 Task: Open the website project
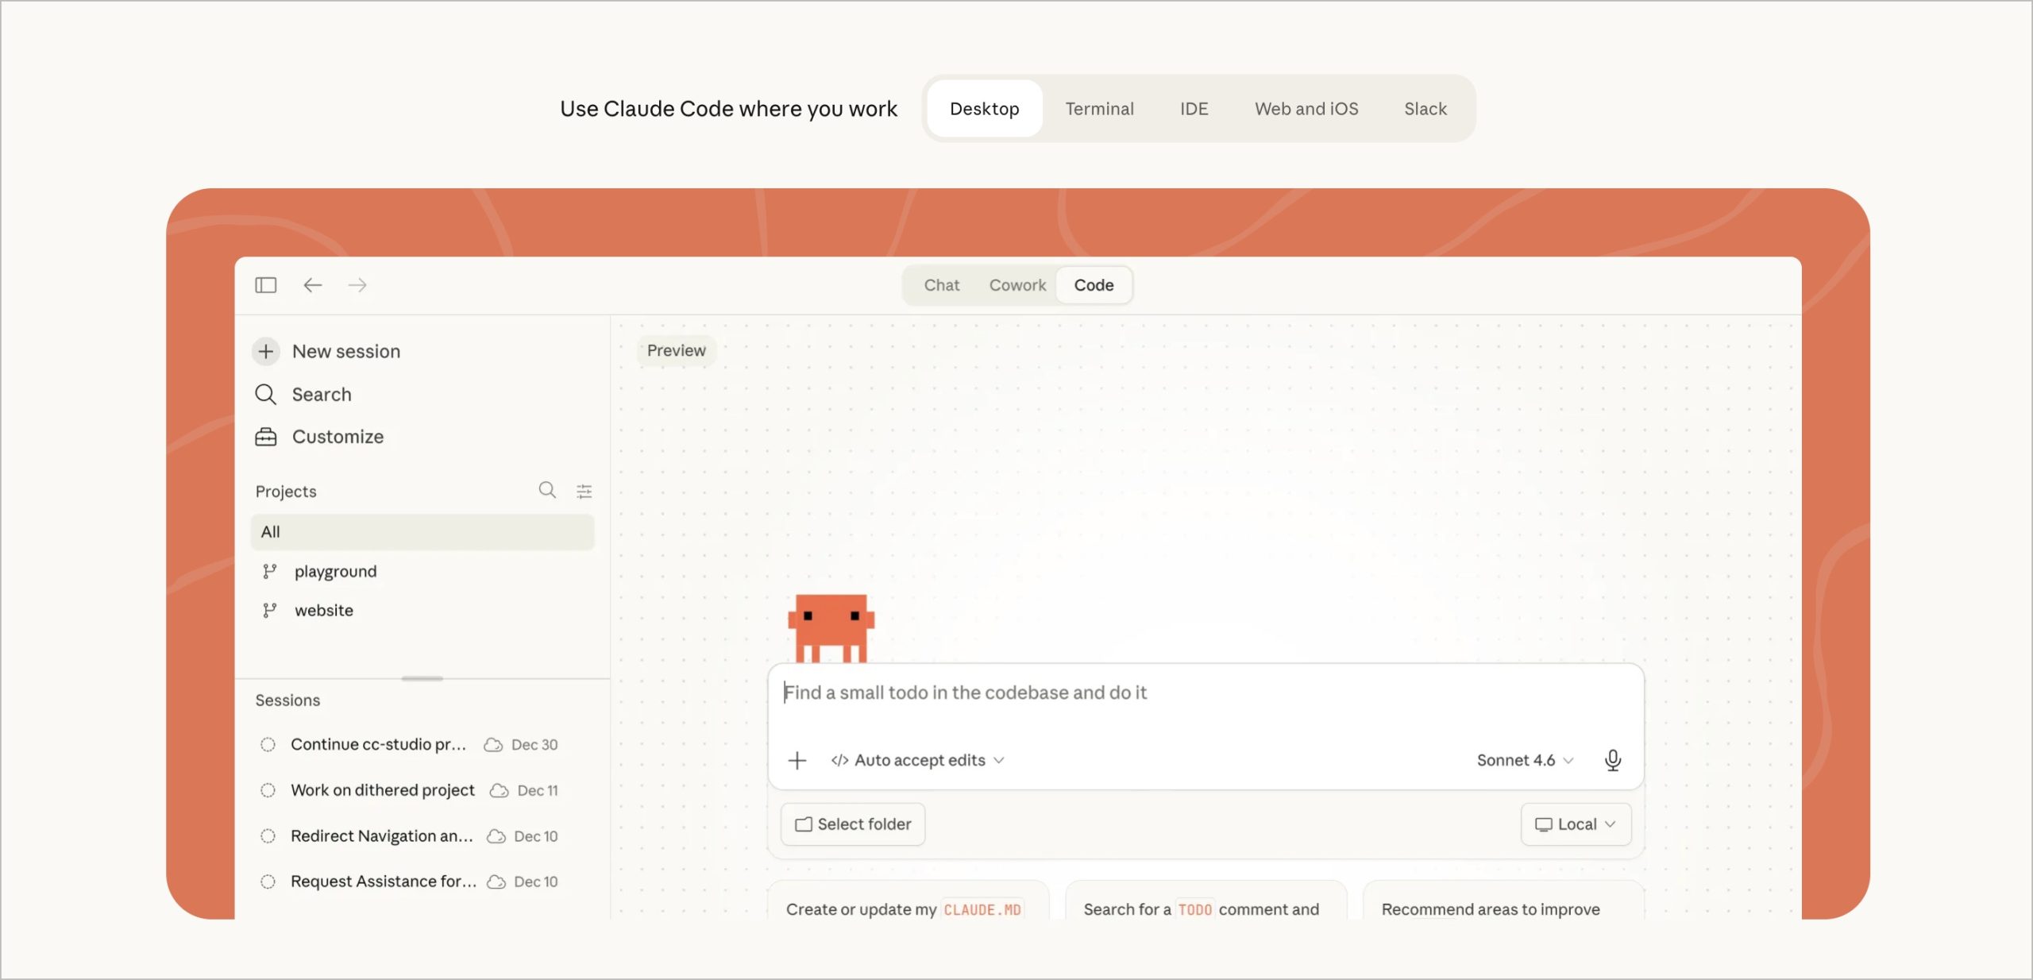pyautogui.click(x=324, y=610)
